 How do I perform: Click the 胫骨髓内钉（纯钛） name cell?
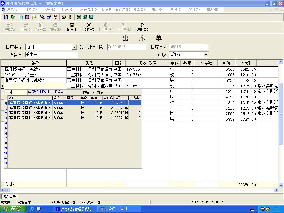coord(35,69)
